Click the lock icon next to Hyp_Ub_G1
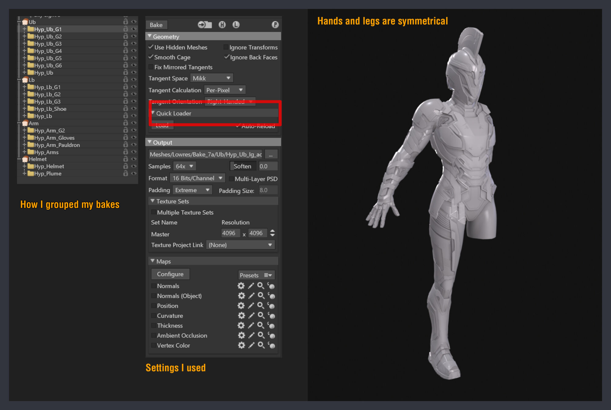 click(125, 29)
